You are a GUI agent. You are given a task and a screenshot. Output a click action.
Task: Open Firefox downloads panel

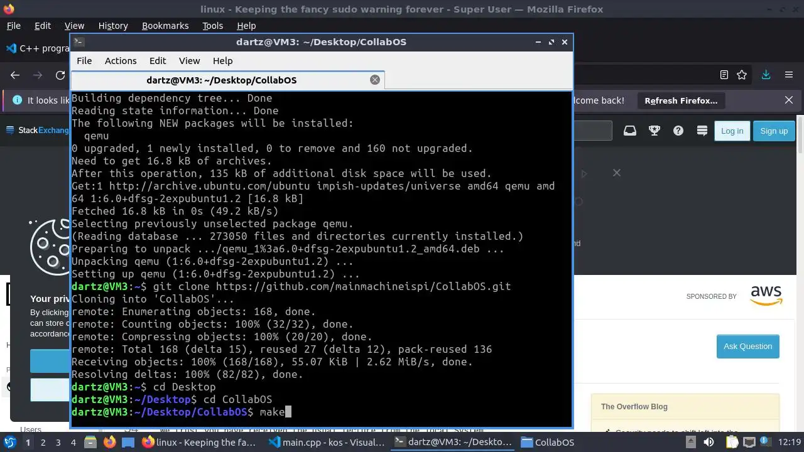pyautogui.click(x=766, y=75)
